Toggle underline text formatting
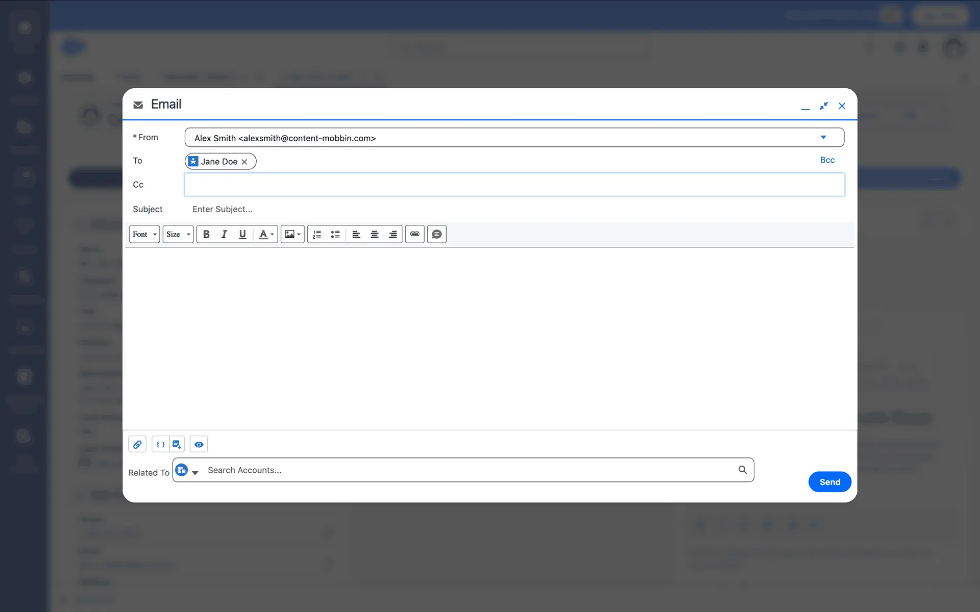Image resolution: width=980 pixels, height=612 pixels. [242, 234]
